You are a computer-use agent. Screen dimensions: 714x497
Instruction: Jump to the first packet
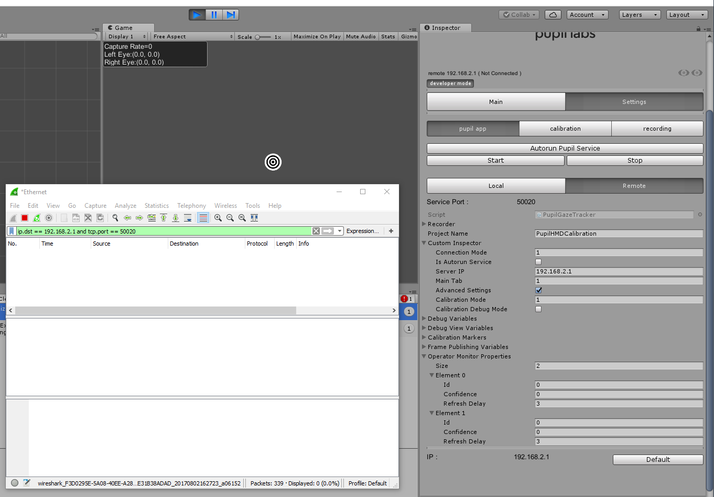coord(164,218)
